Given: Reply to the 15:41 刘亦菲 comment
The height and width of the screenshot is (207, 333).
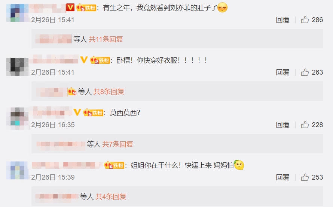Looking at the screenshot, I should (x=282, y=20).
